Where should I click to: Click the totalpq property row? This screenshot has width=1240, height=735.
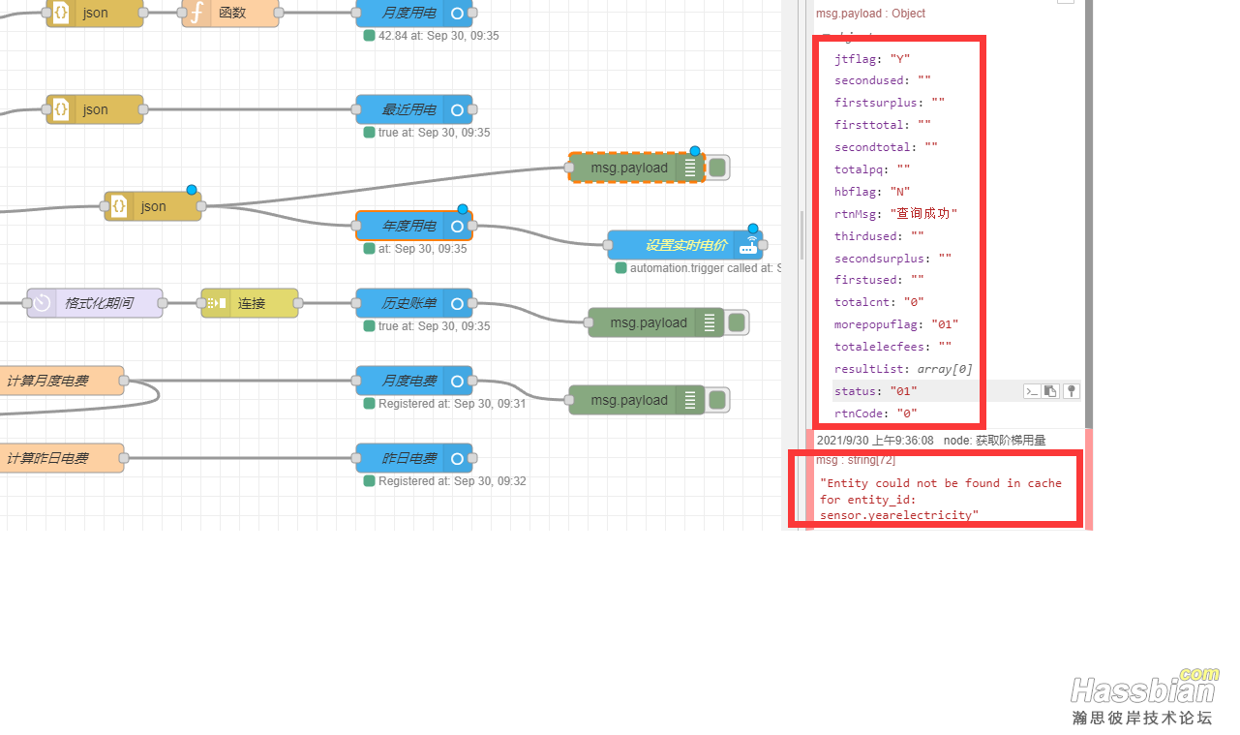pyautogui.click(x=872, y=169)
